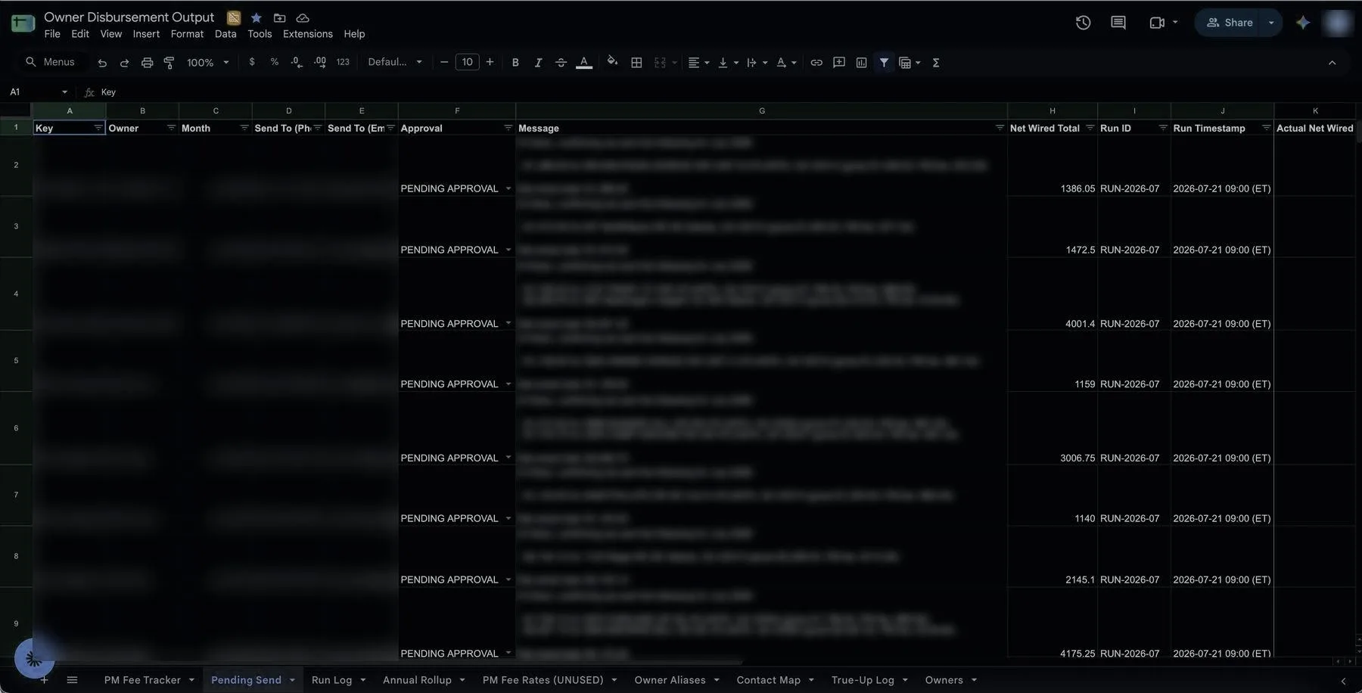The width and height of the screenshot is (1362, 693).
Task: Show all sheets list icon
Action: click(72, 680)
